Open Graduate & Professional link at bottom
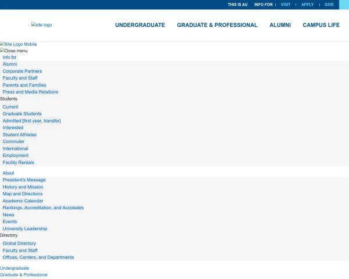Viewport: 349px width, 279px height. [x=24, y=275]
